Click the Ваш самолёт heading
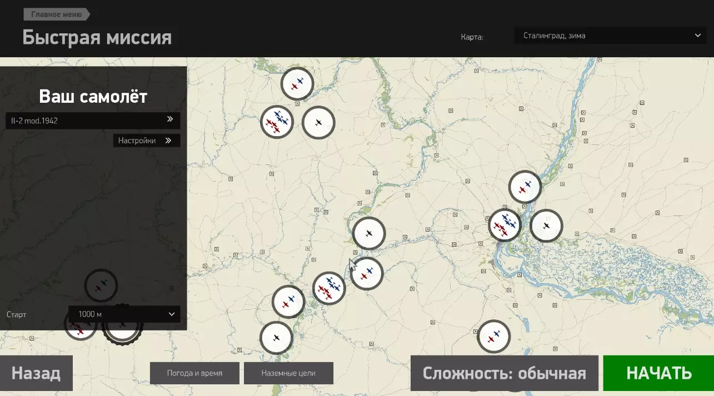 [93, 97]
